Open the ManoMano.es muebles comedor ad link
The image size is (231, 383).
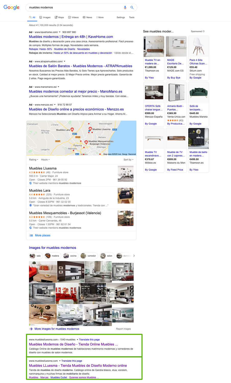click(76, 91)
